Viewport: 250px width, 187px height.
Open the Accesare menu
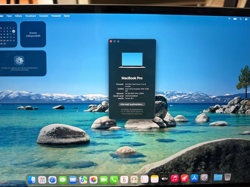pyautogui.click(x=43, y=16)
